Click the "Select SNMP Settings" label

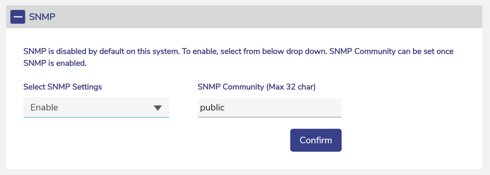click(x=62, y=87)
